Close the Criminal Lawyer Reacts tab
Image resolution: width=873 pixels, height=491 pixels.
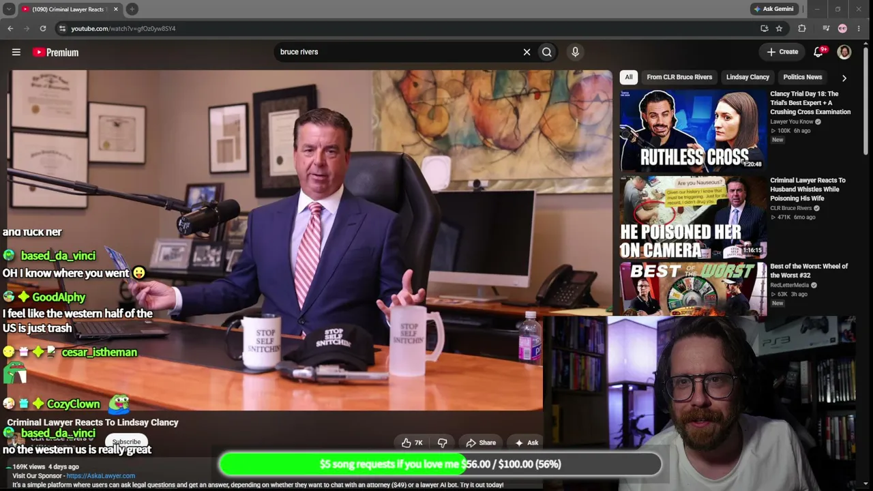click(x=115, y=9)
